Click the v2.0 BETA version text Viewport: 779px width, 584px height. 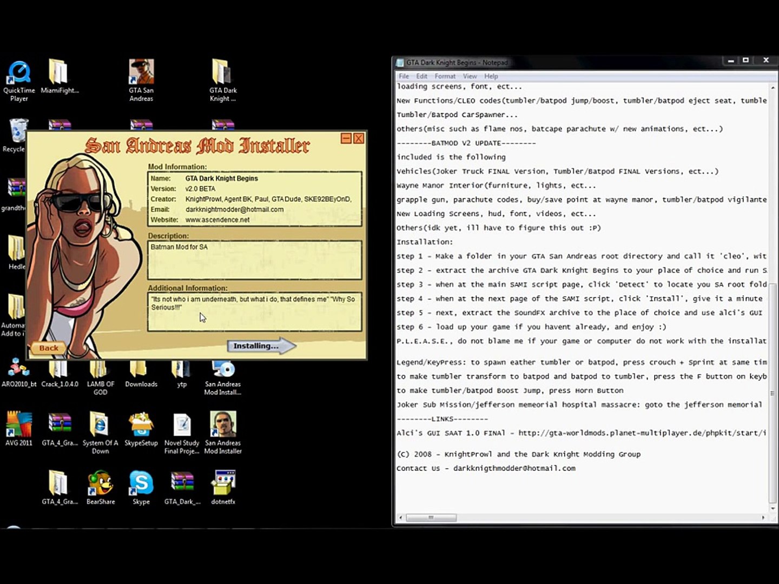(200, 189)
